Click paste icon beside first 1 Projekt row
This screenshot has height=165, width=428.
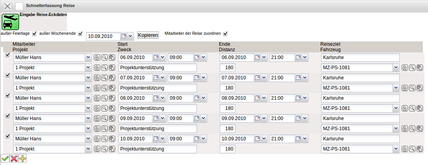[x=112, y=68]
